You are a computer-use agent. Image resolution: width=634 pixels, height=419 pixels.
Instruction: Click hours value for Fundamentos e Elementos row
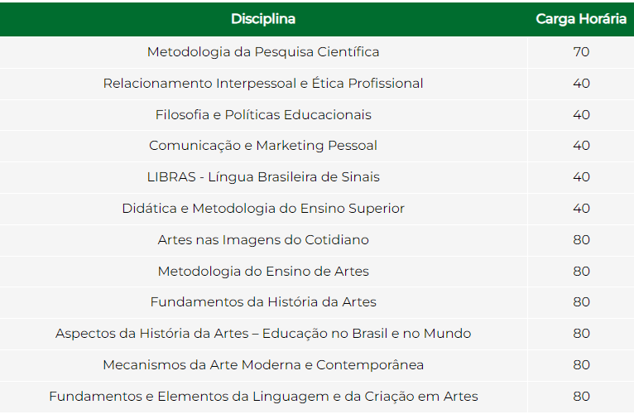[x=581, y=397]
